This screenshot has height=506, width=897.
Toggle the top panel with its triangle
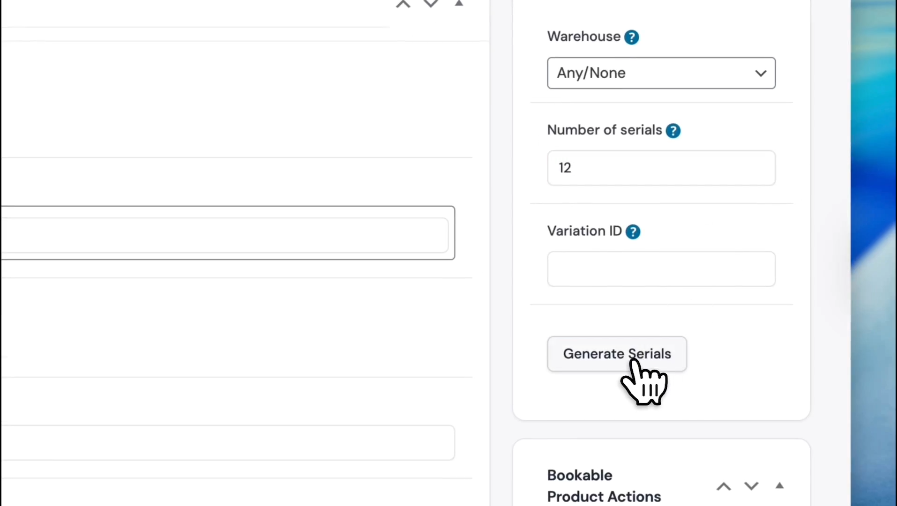[x=459, y=4]
